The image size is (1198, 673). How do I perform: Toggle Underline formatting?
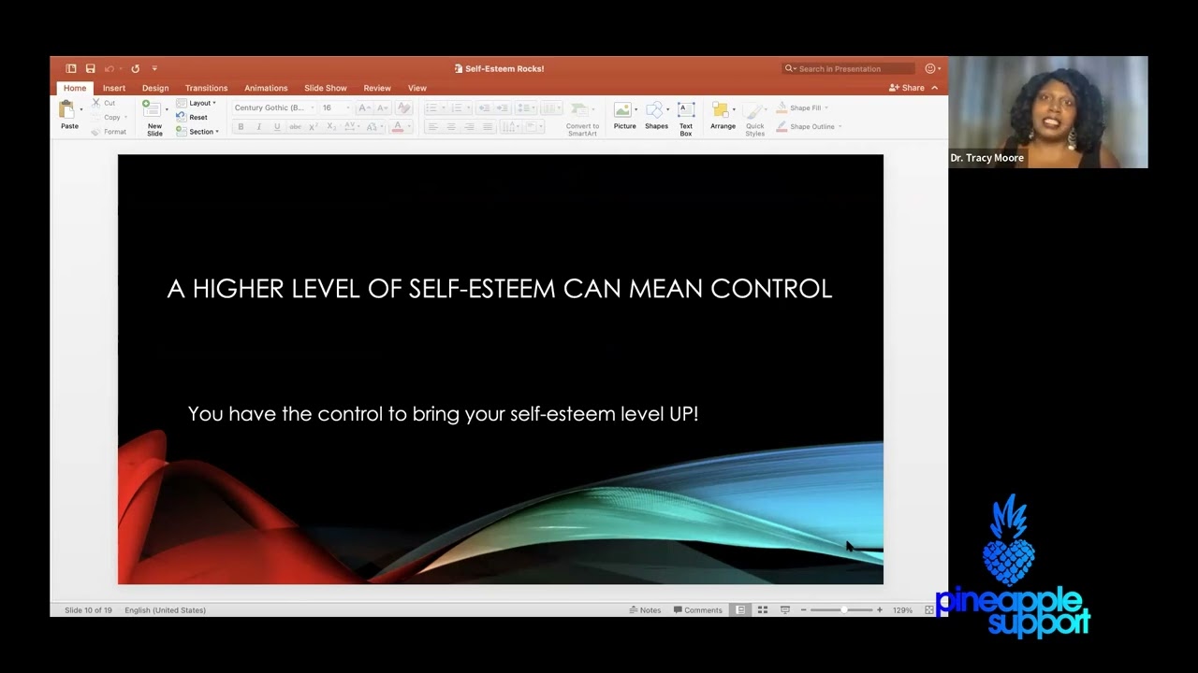click(277, 126)
